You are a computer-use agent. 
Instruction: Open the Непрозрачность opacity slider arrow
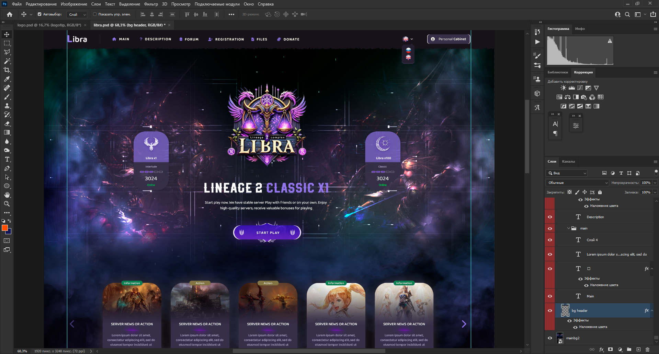click(x=655, y=183)
